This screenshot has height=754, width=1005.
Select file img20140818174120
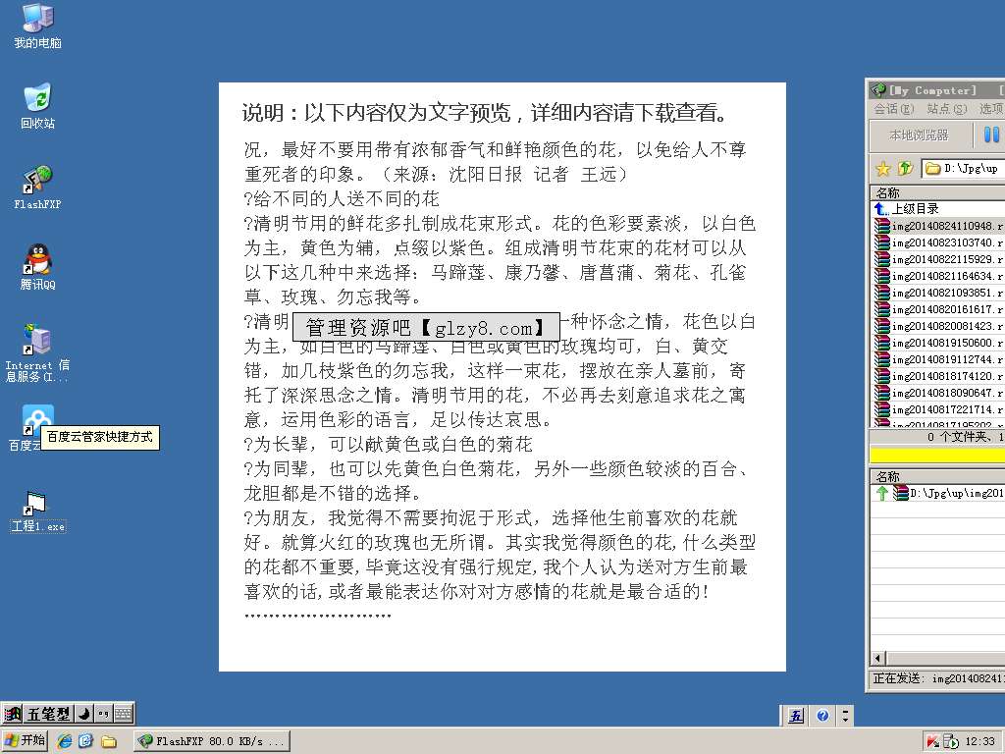[x=939, y=376]
